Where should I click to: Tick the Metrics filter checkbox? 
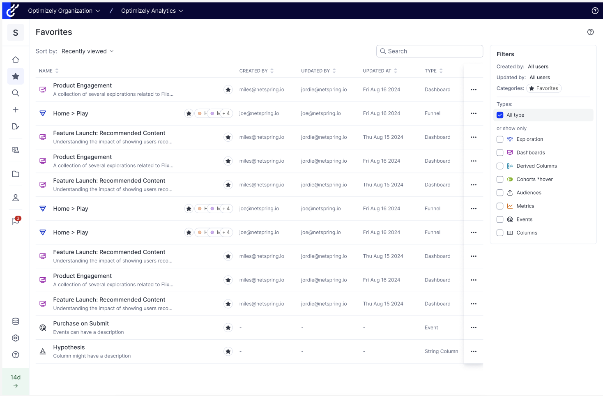click(500, 206)
